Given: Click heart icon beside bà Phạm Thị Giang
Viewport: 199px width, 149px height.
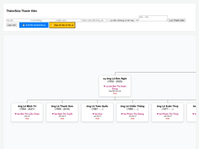Looking at the screenshot, I should click(x=122, y=114).
